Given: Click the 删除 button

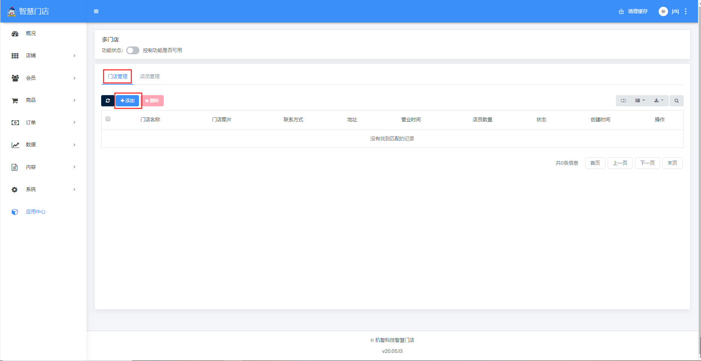Looking at the screenshot, I should pos(152,101).
